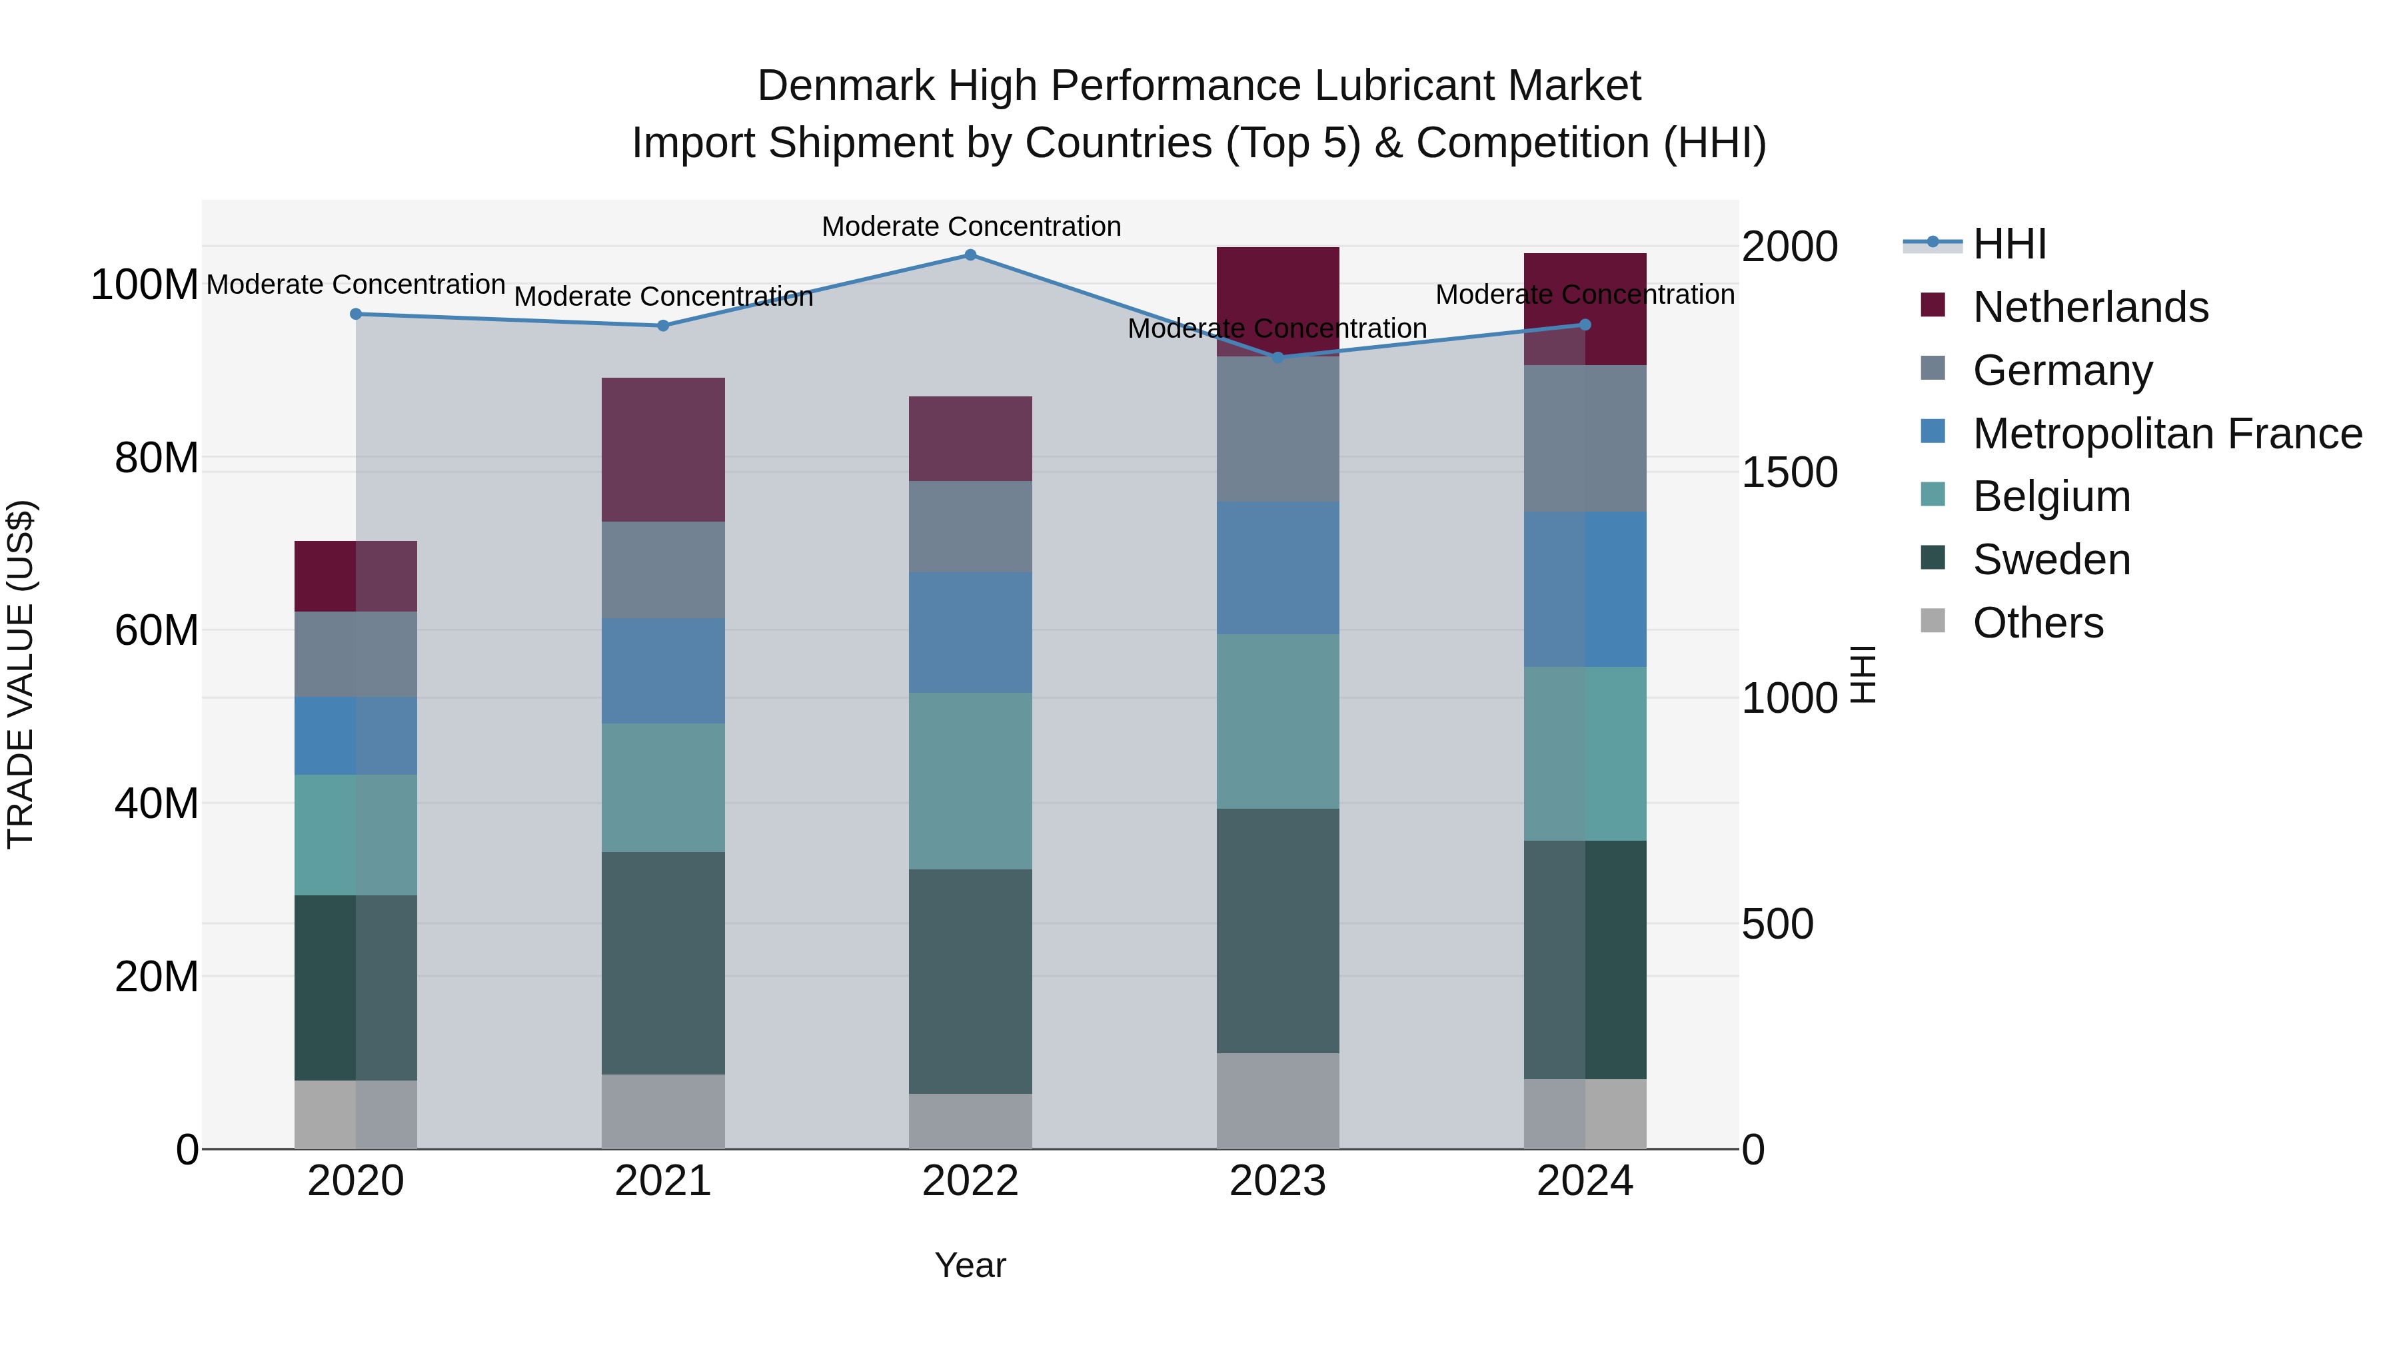Toggle the Germany legend label
The height and width of the screenshot is (1349, 2399).
(x=2062, y=370)
